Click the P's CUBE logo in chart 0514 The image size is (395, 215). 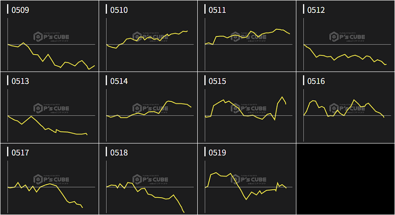pyautogui.click(x=150, y=107)
